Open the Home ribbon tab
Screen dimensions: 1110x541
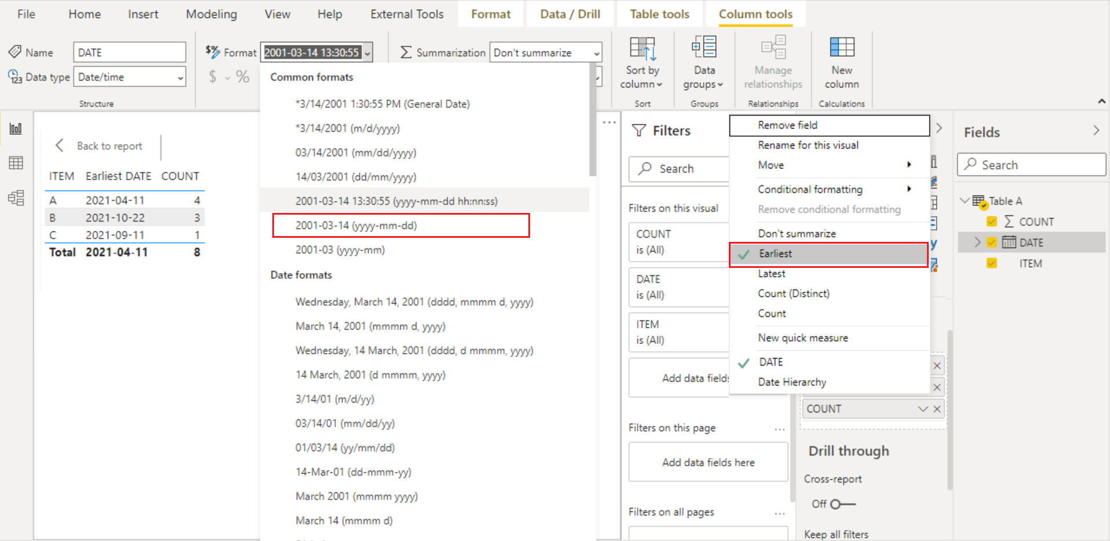pos(85,14)
